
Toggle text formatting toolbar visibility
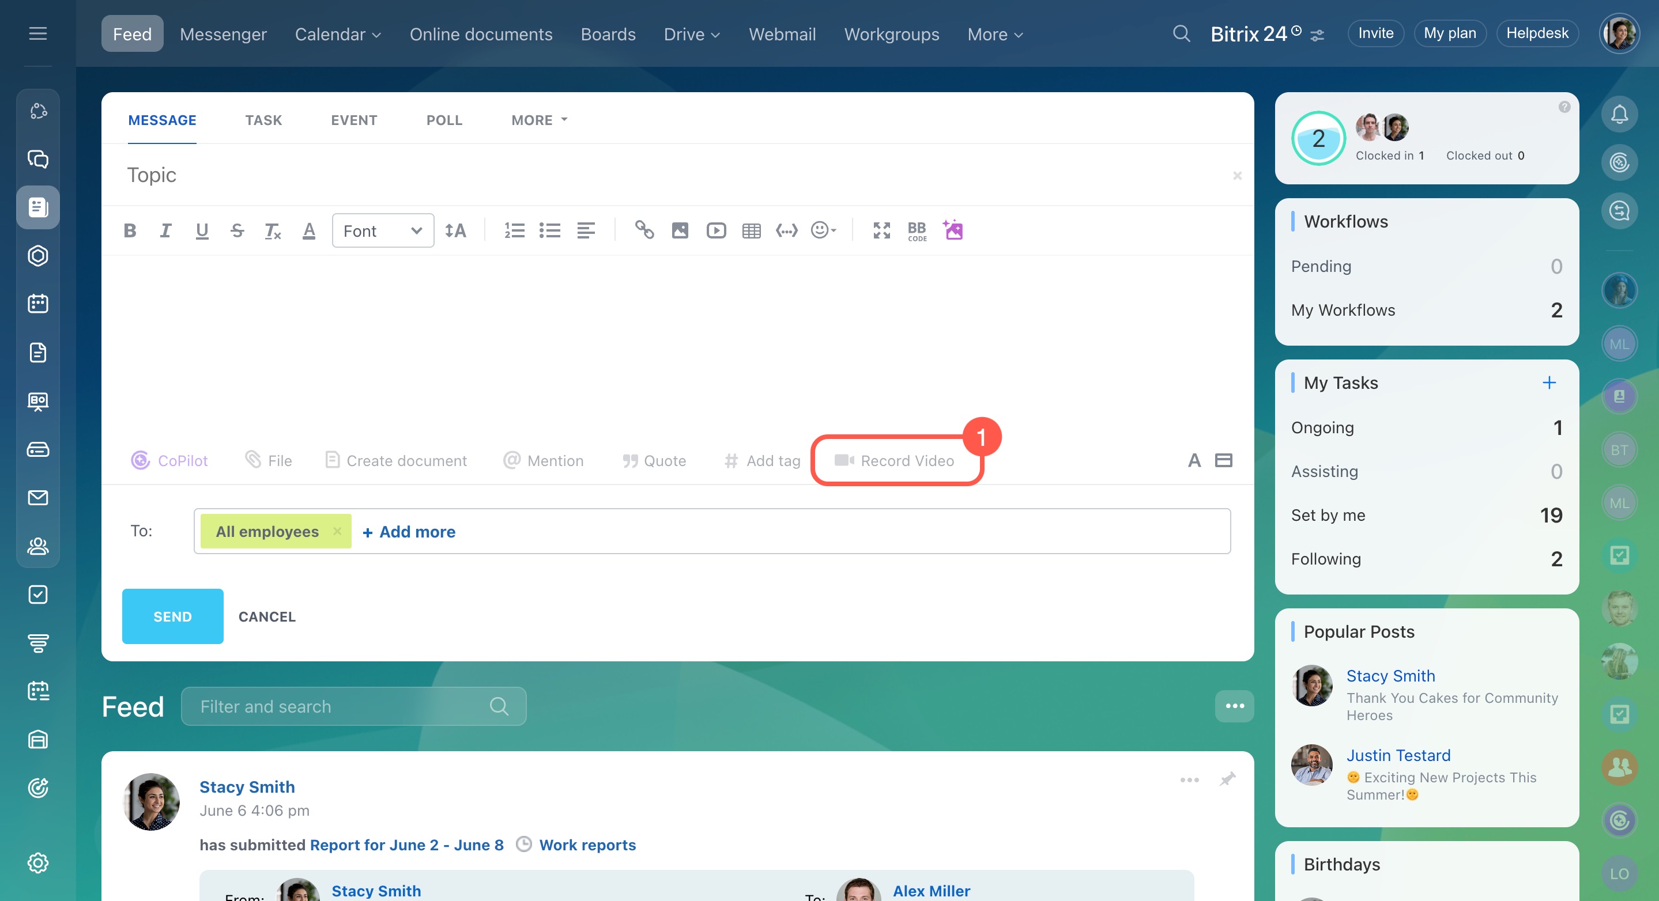click(x=1194, y=460)
